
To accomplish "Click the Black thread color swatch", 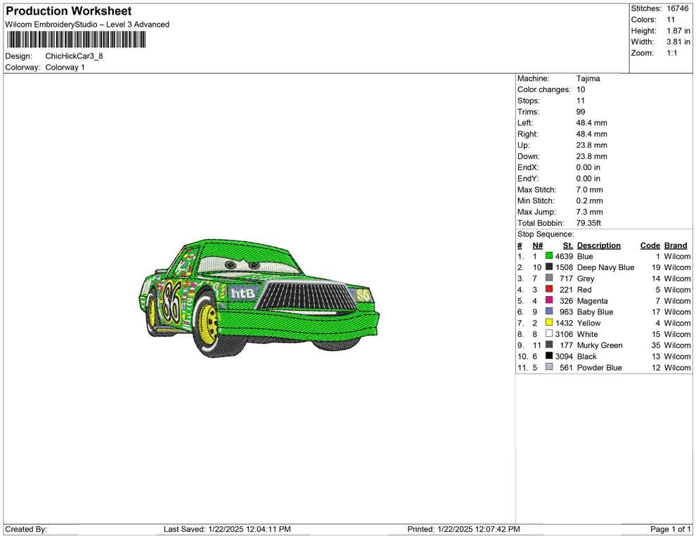I will [x=549, y=356].
